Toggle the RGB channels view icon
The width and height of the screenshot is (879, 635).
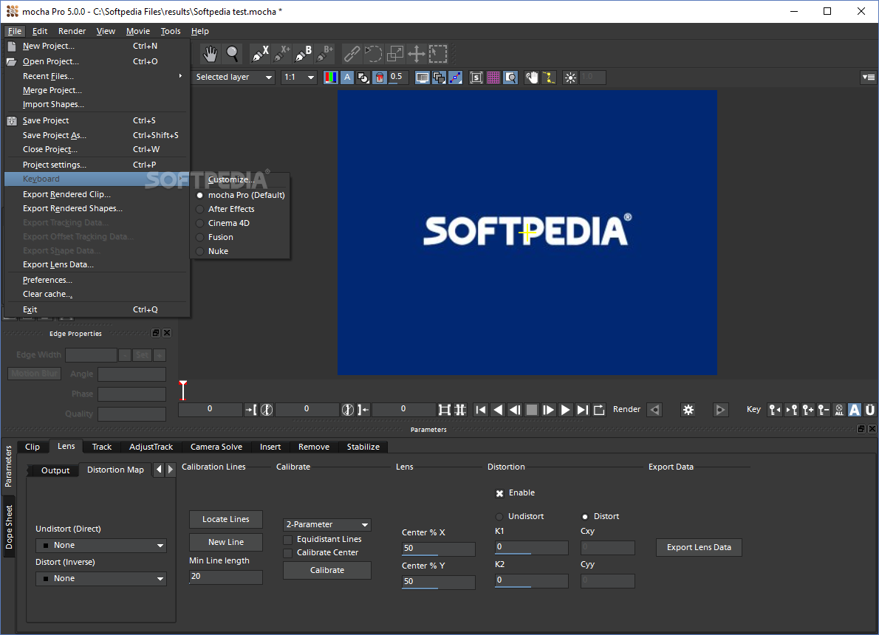pyautogui.click(x=331, y=78)
